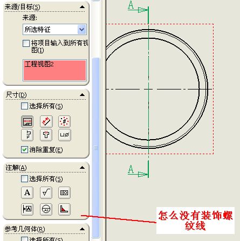
Task: Open 来源 dropdown showing 所选特征
Action: pos(54,29)
